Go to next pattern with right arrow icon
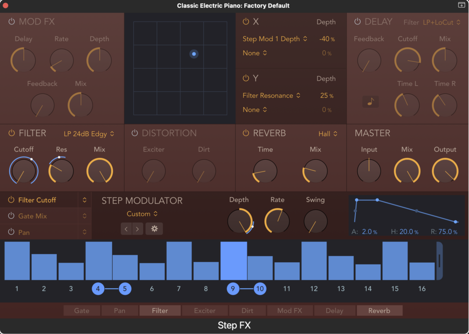 (x=136, y=229)
